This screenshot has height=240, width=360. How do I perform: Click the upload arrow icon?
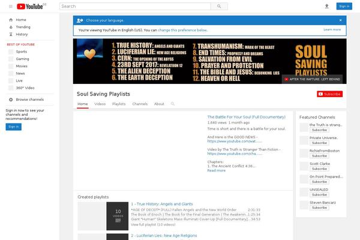coord(327,7)
